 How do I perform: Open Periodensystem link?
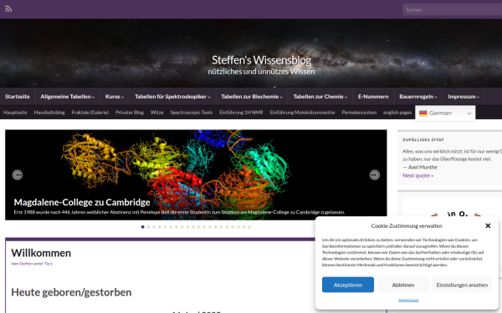tap(359, 113)
